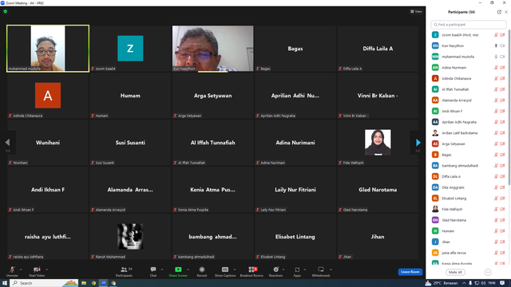Close the Participants panel

click(x=506, y=12)
